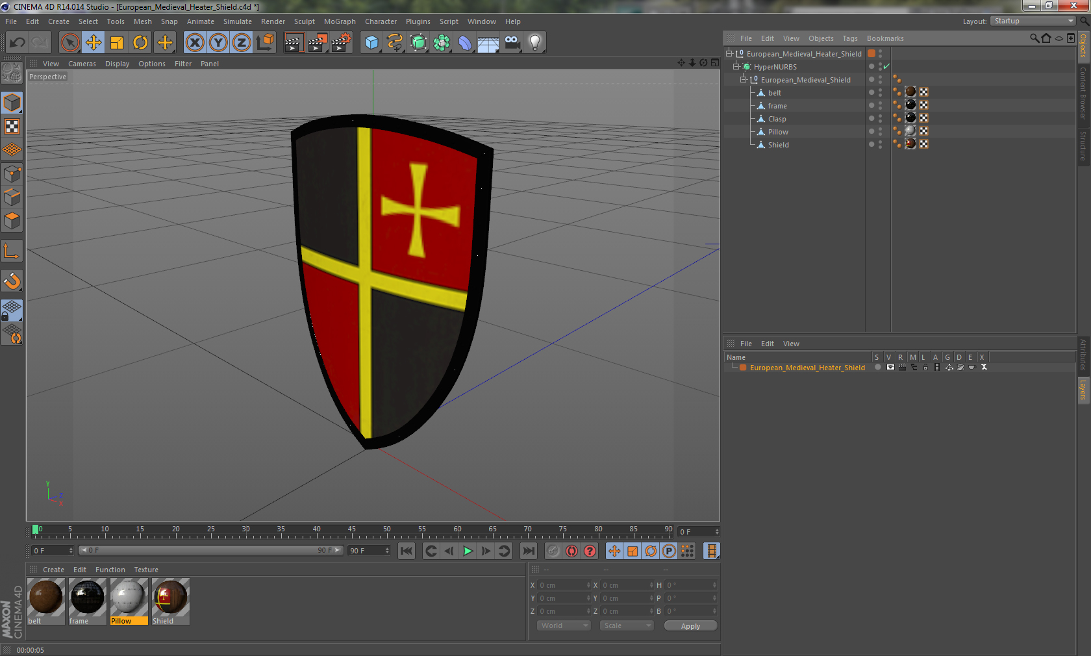Click the Make Editable icon
This screenshot has width=1091, height=656.
point(12,73)
